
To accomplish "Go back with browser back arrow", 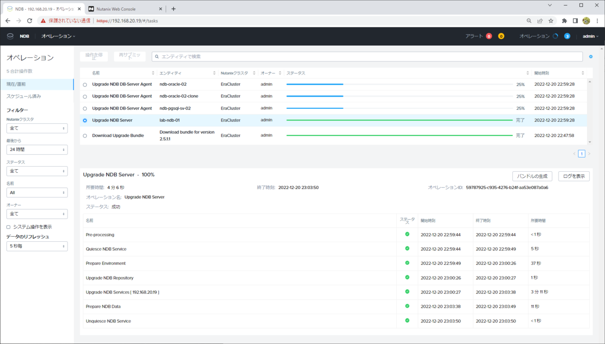I will click(x=8, y=21).
